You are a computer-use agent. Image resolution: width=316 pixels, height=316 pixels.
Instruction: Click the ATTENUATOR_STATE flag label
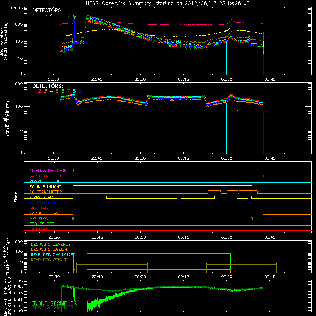click(x=48, y=171)
